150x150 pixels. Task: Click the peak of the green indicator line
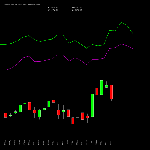click(121, 22)
